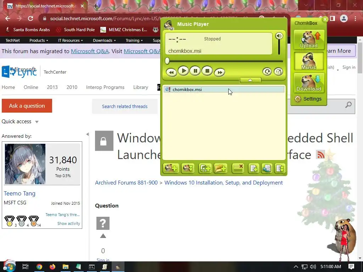The height and width of the screenshot is (272, 363).
Task: Reload the TechNet page
Action: [30, 18]
